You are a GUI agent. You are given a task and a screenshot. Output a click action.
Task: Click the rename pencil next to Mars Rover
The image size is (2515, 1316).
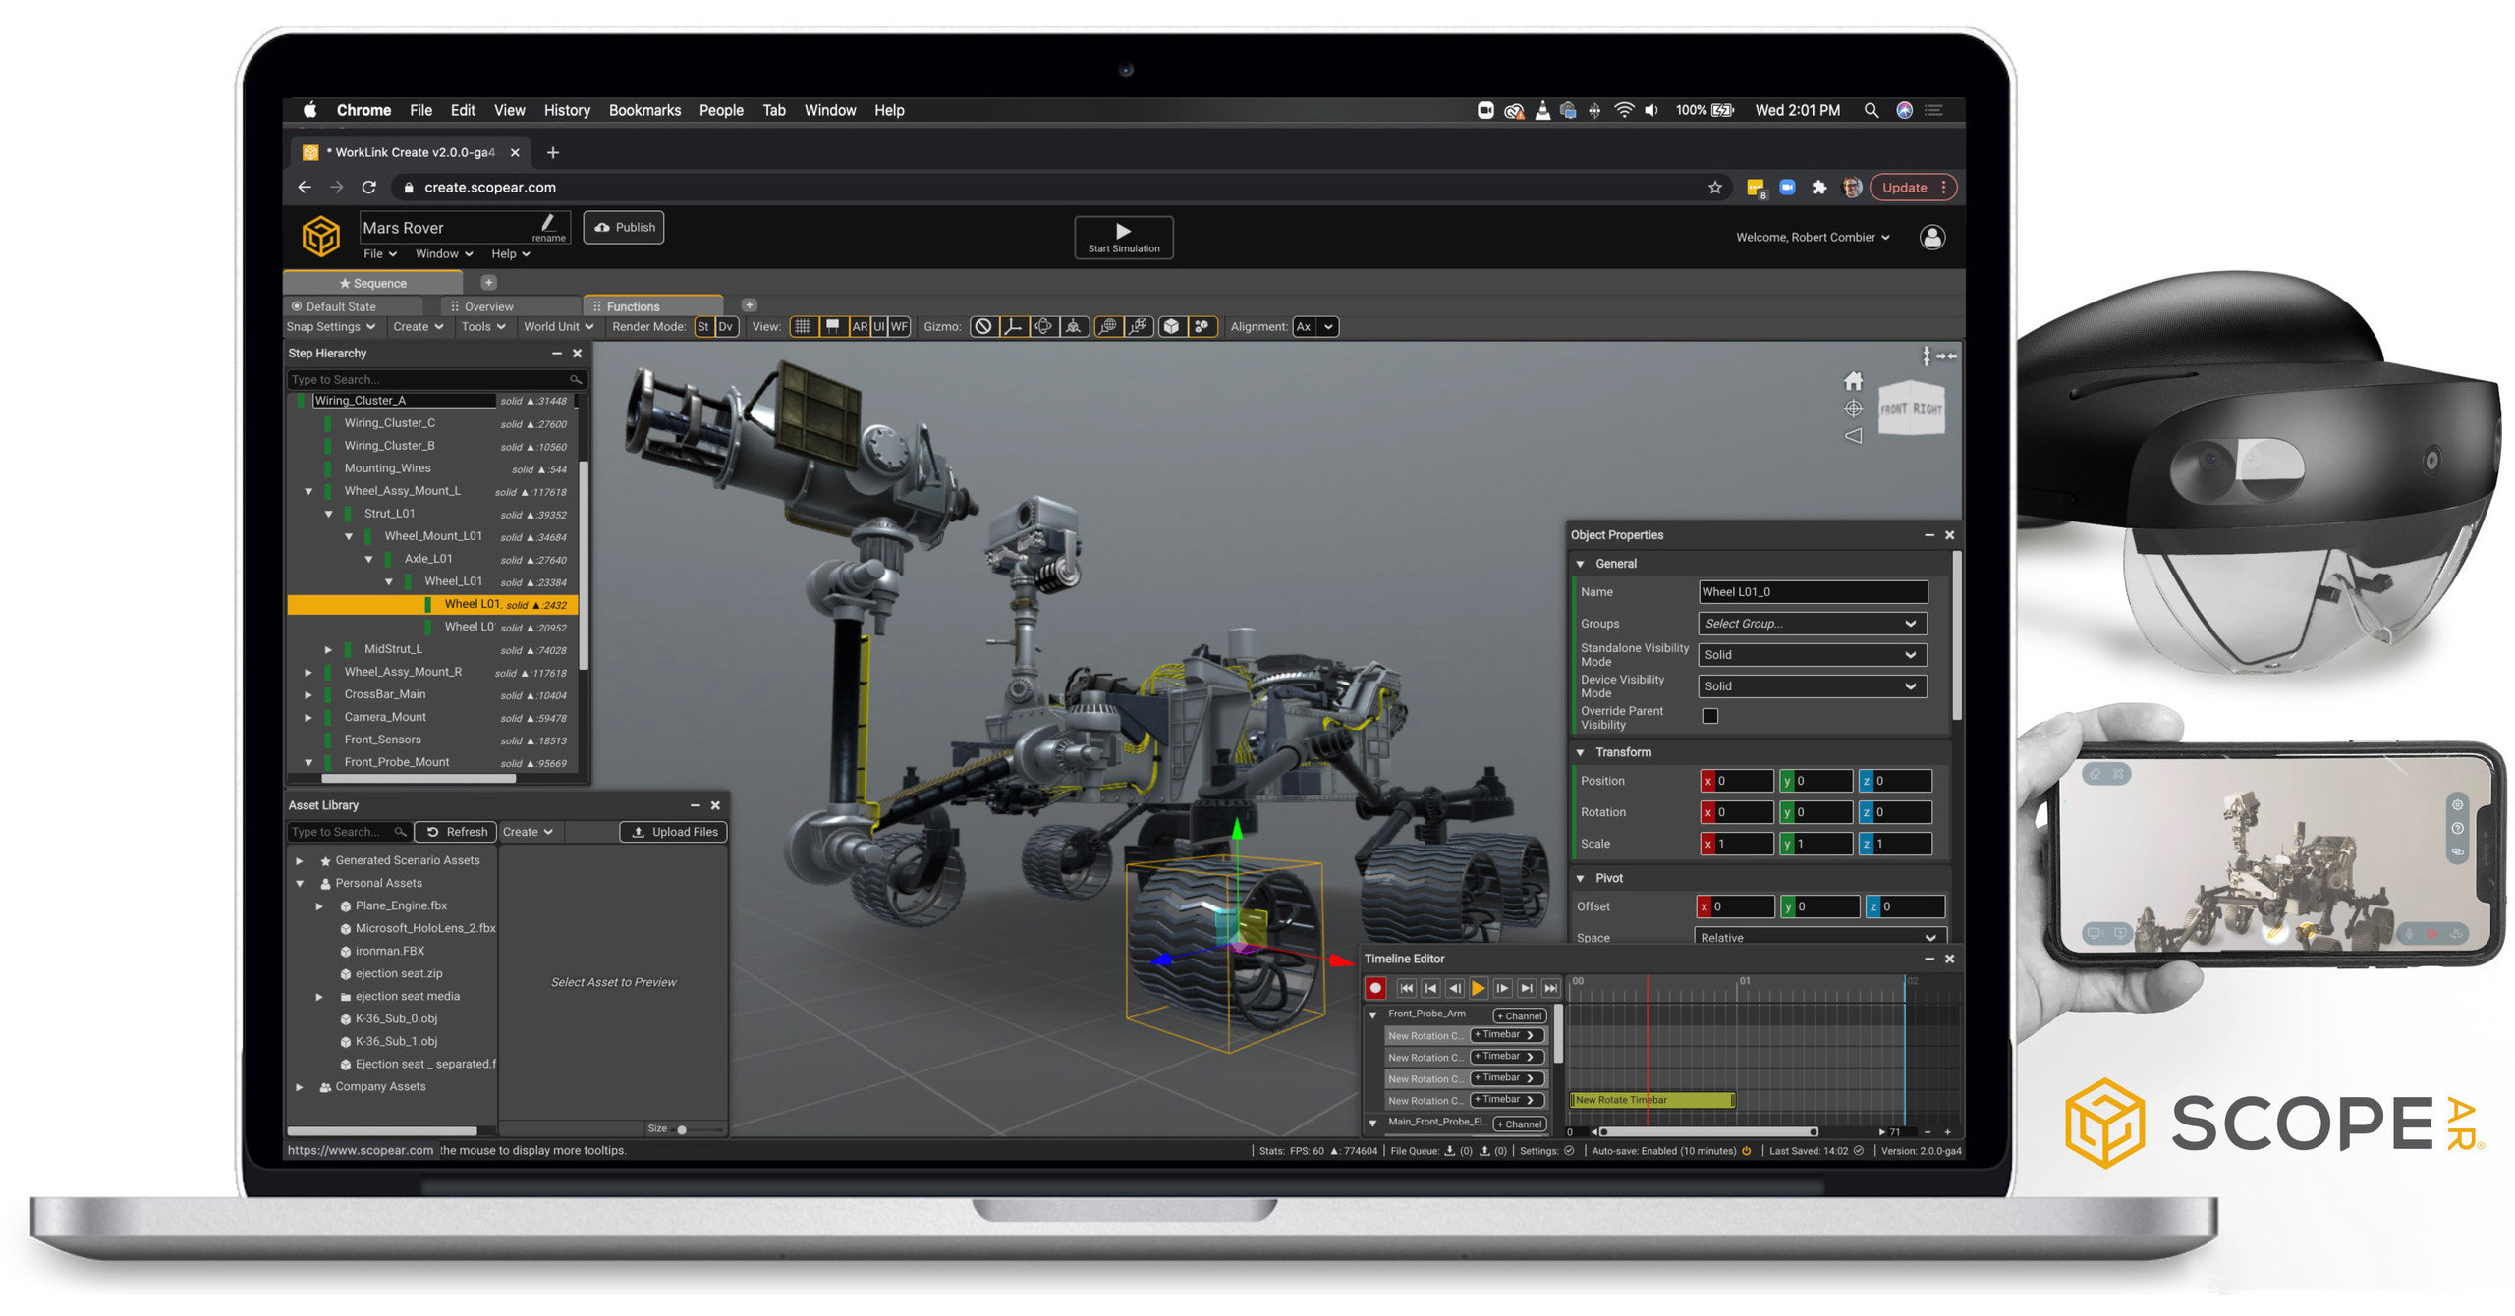coord(548,224)
